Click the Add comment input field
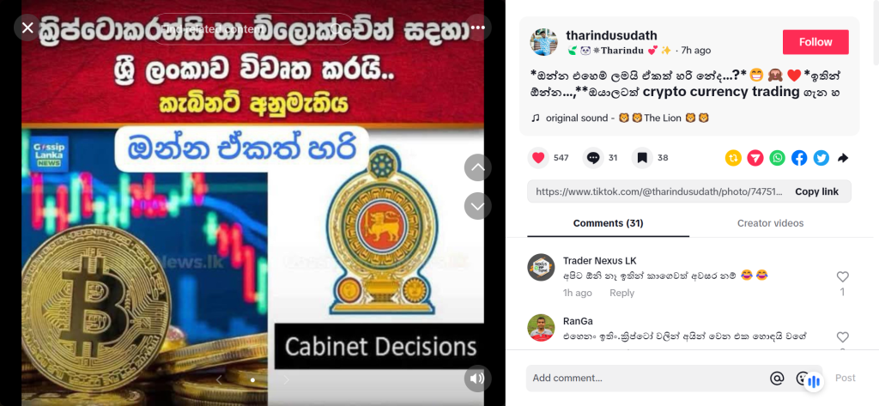 tap(647, 378)
